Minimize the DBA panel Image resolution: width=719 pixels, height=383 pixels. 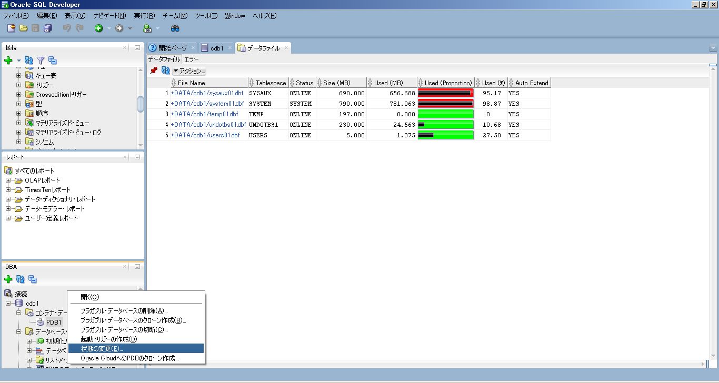coord(137,267)
